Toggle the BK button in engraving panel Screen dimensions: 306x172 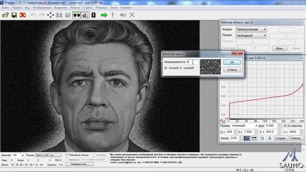pyautogui.click(x=247, y=138)
